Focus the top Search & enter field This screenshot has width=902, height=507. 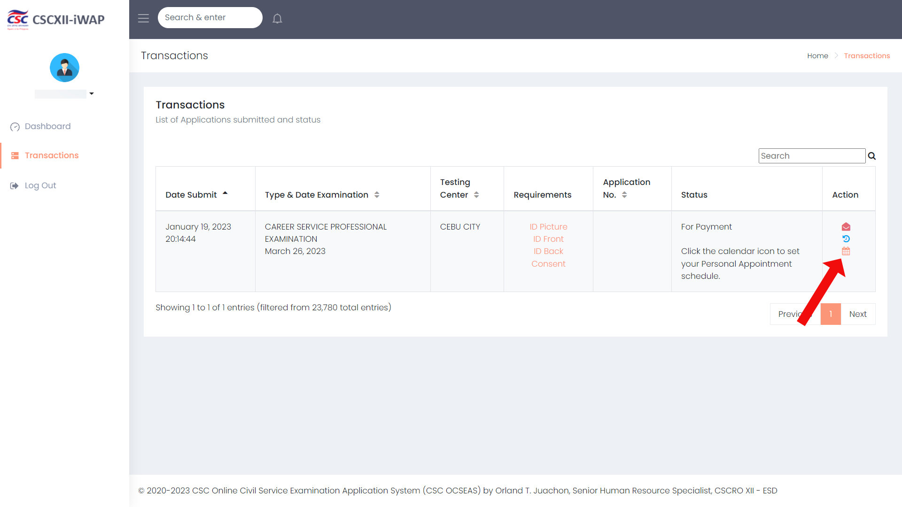(210, 17)
